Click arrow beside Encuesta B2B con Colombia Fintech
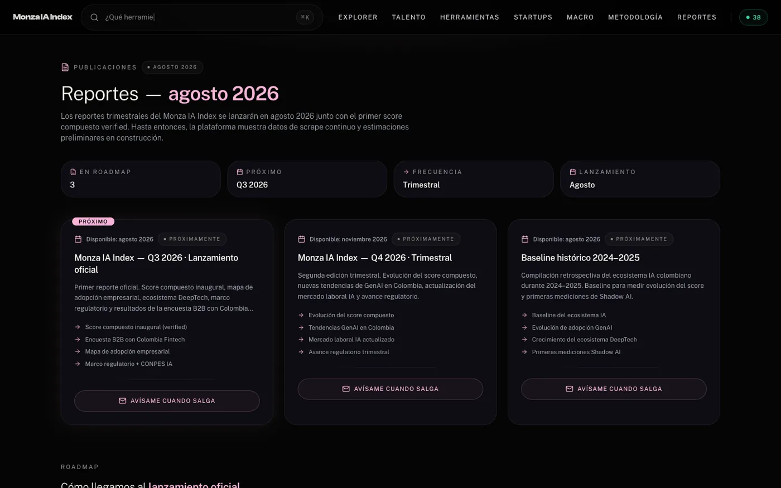Image resolution: width=781 pixels, height=488 pixels. click(78, 340)
